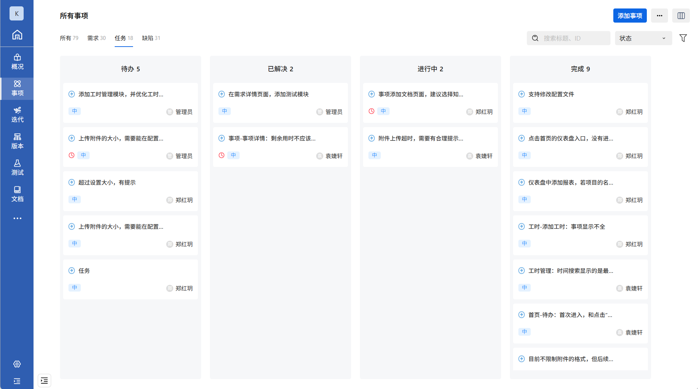Viewport: 698px width, 389px height.
Task: Open the home icon in sidebar
Action: click(x=17, y=35)
